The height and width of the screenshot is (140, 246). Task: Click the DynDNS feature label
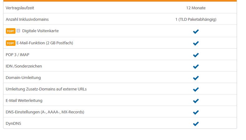click(13, 124)
